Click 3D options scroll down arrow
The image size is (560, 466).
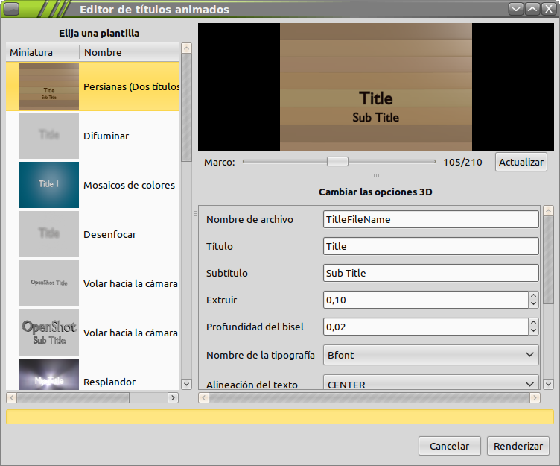click(x=549, y=385)
